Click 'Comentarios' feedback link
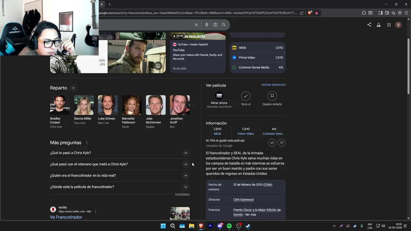Screen dimensions: 411x231 point(182,194)
